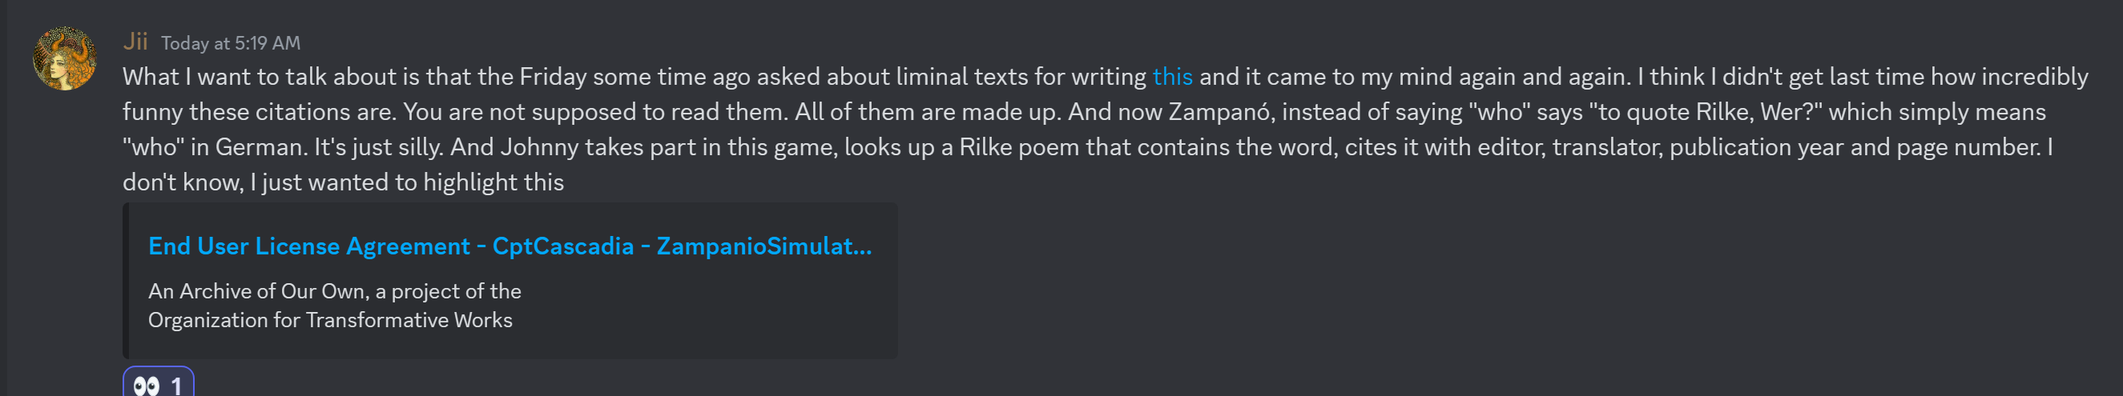Toggle the eyes emoji reaction
2123x396 pixels.
[x=159, y=384]
